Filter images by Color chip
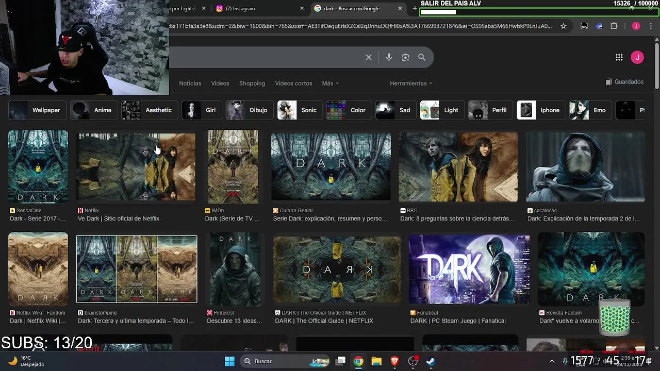The width and height of the screenshot is (660, 371). pos(349,110)
